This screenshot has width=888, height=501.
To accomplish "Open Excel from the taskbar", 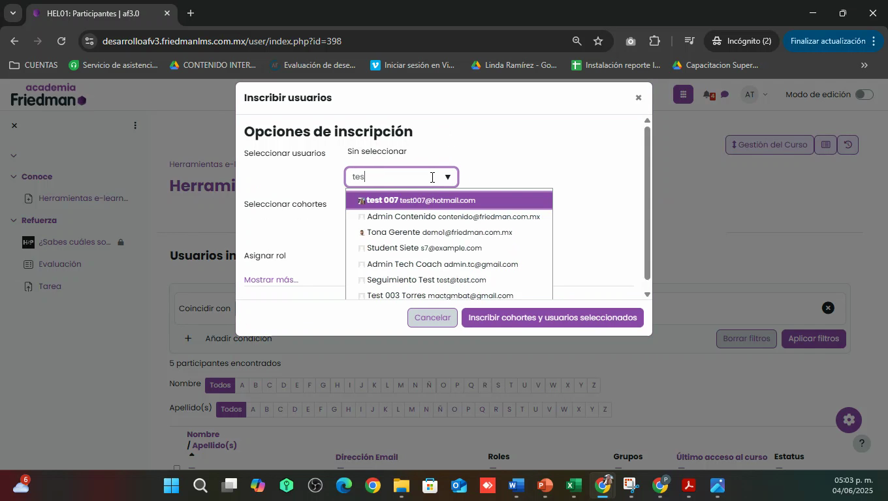I will (574, 486).
